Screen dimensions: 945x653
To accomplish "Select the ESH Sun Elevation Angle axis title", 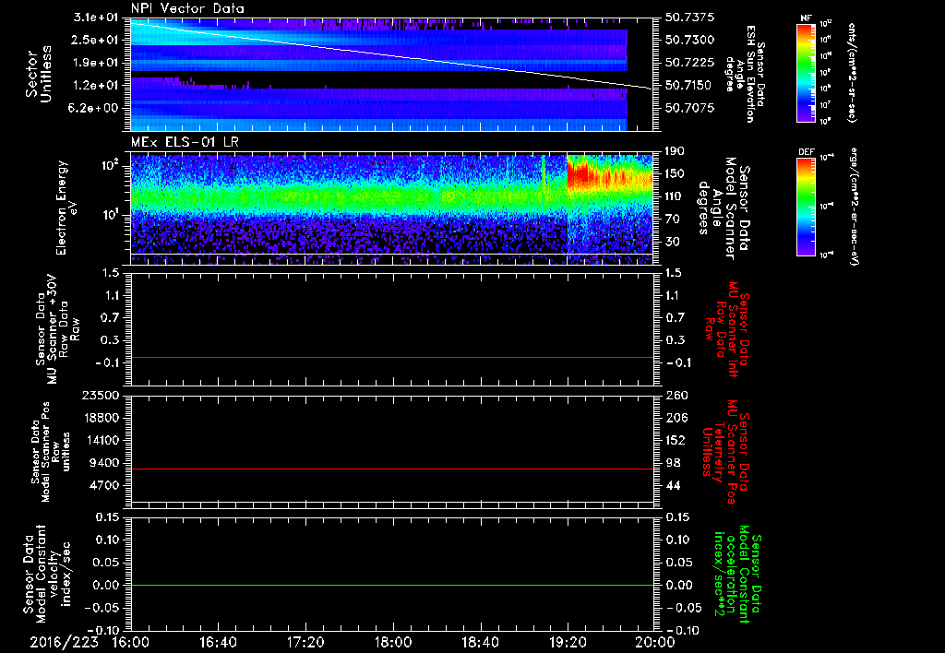I will tap(746, 74).
